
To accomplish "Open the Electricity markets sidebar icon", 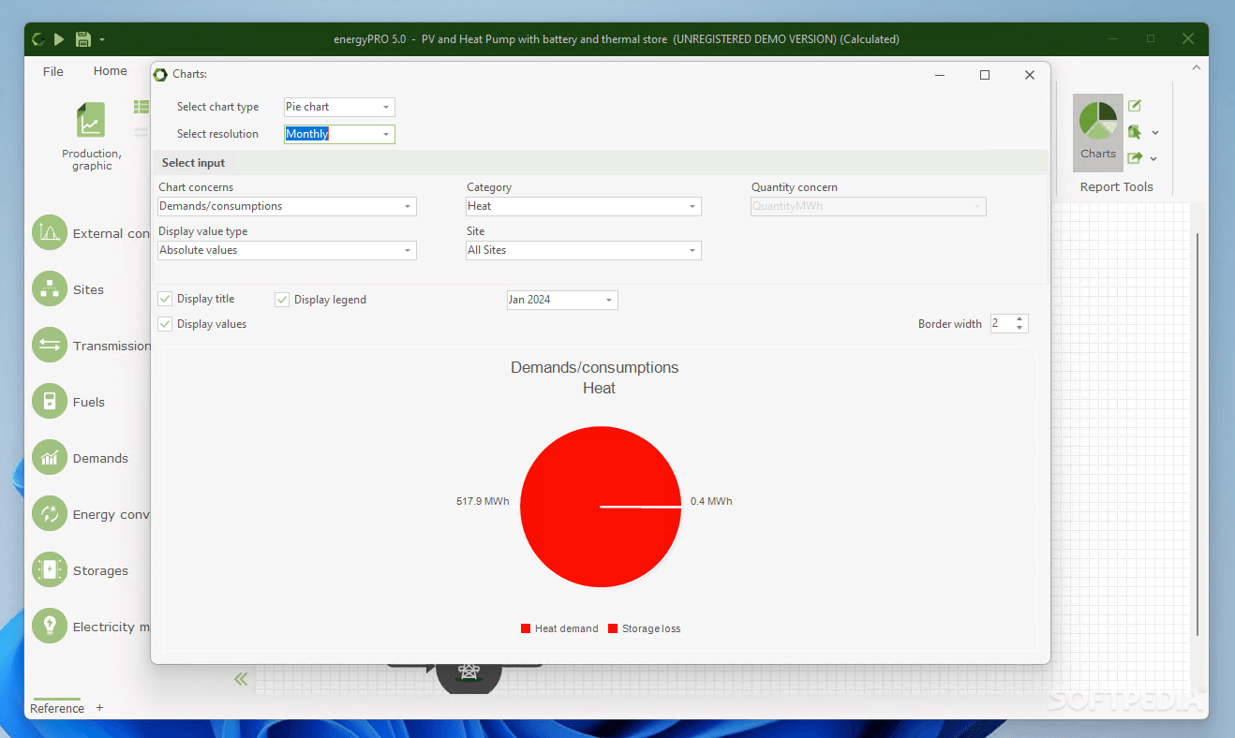I will 50,626.
